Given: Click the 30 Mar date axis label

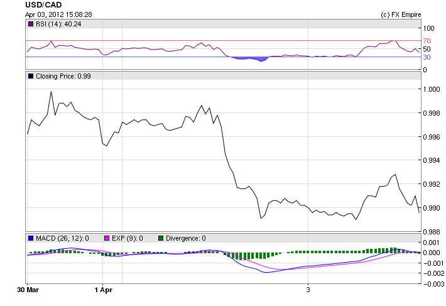Looking at the screenshot, I should pyautogui.click(x=28, y=290).
